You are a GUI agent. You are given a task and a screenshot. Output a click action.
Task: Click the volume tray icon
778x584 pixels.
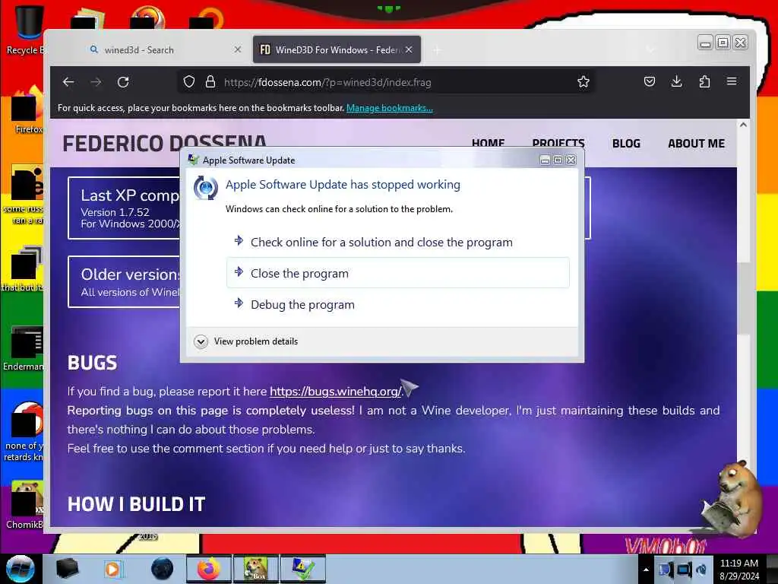[701, 570]
